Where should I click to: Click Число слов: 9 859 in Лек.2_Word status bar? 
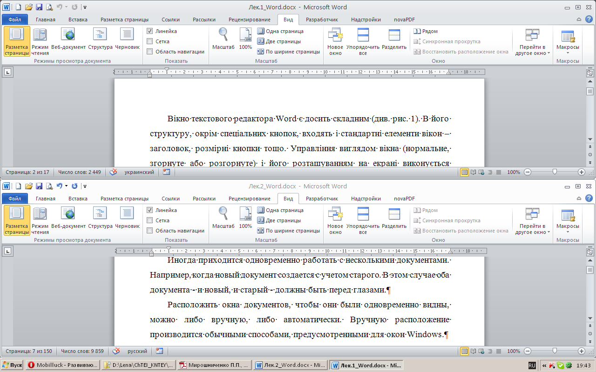pyautogui.click(x=82, y=351)
